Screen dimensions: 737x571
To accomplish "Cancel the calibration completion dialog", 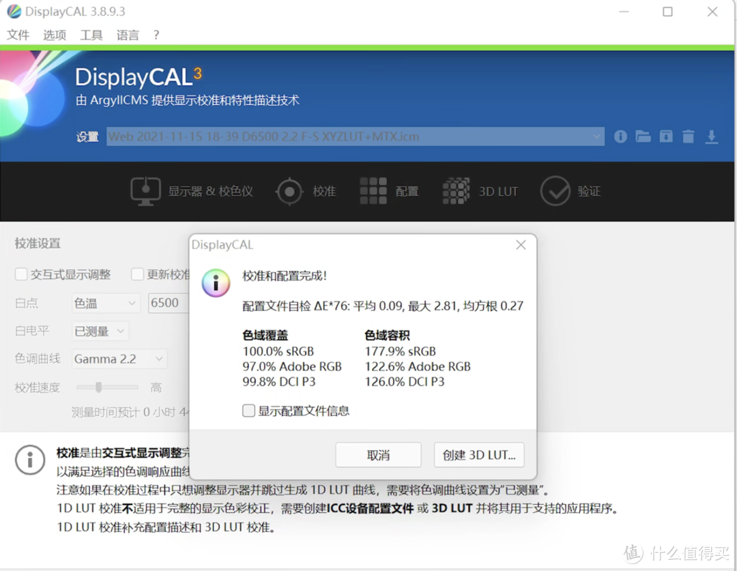I will click(377, 455).
